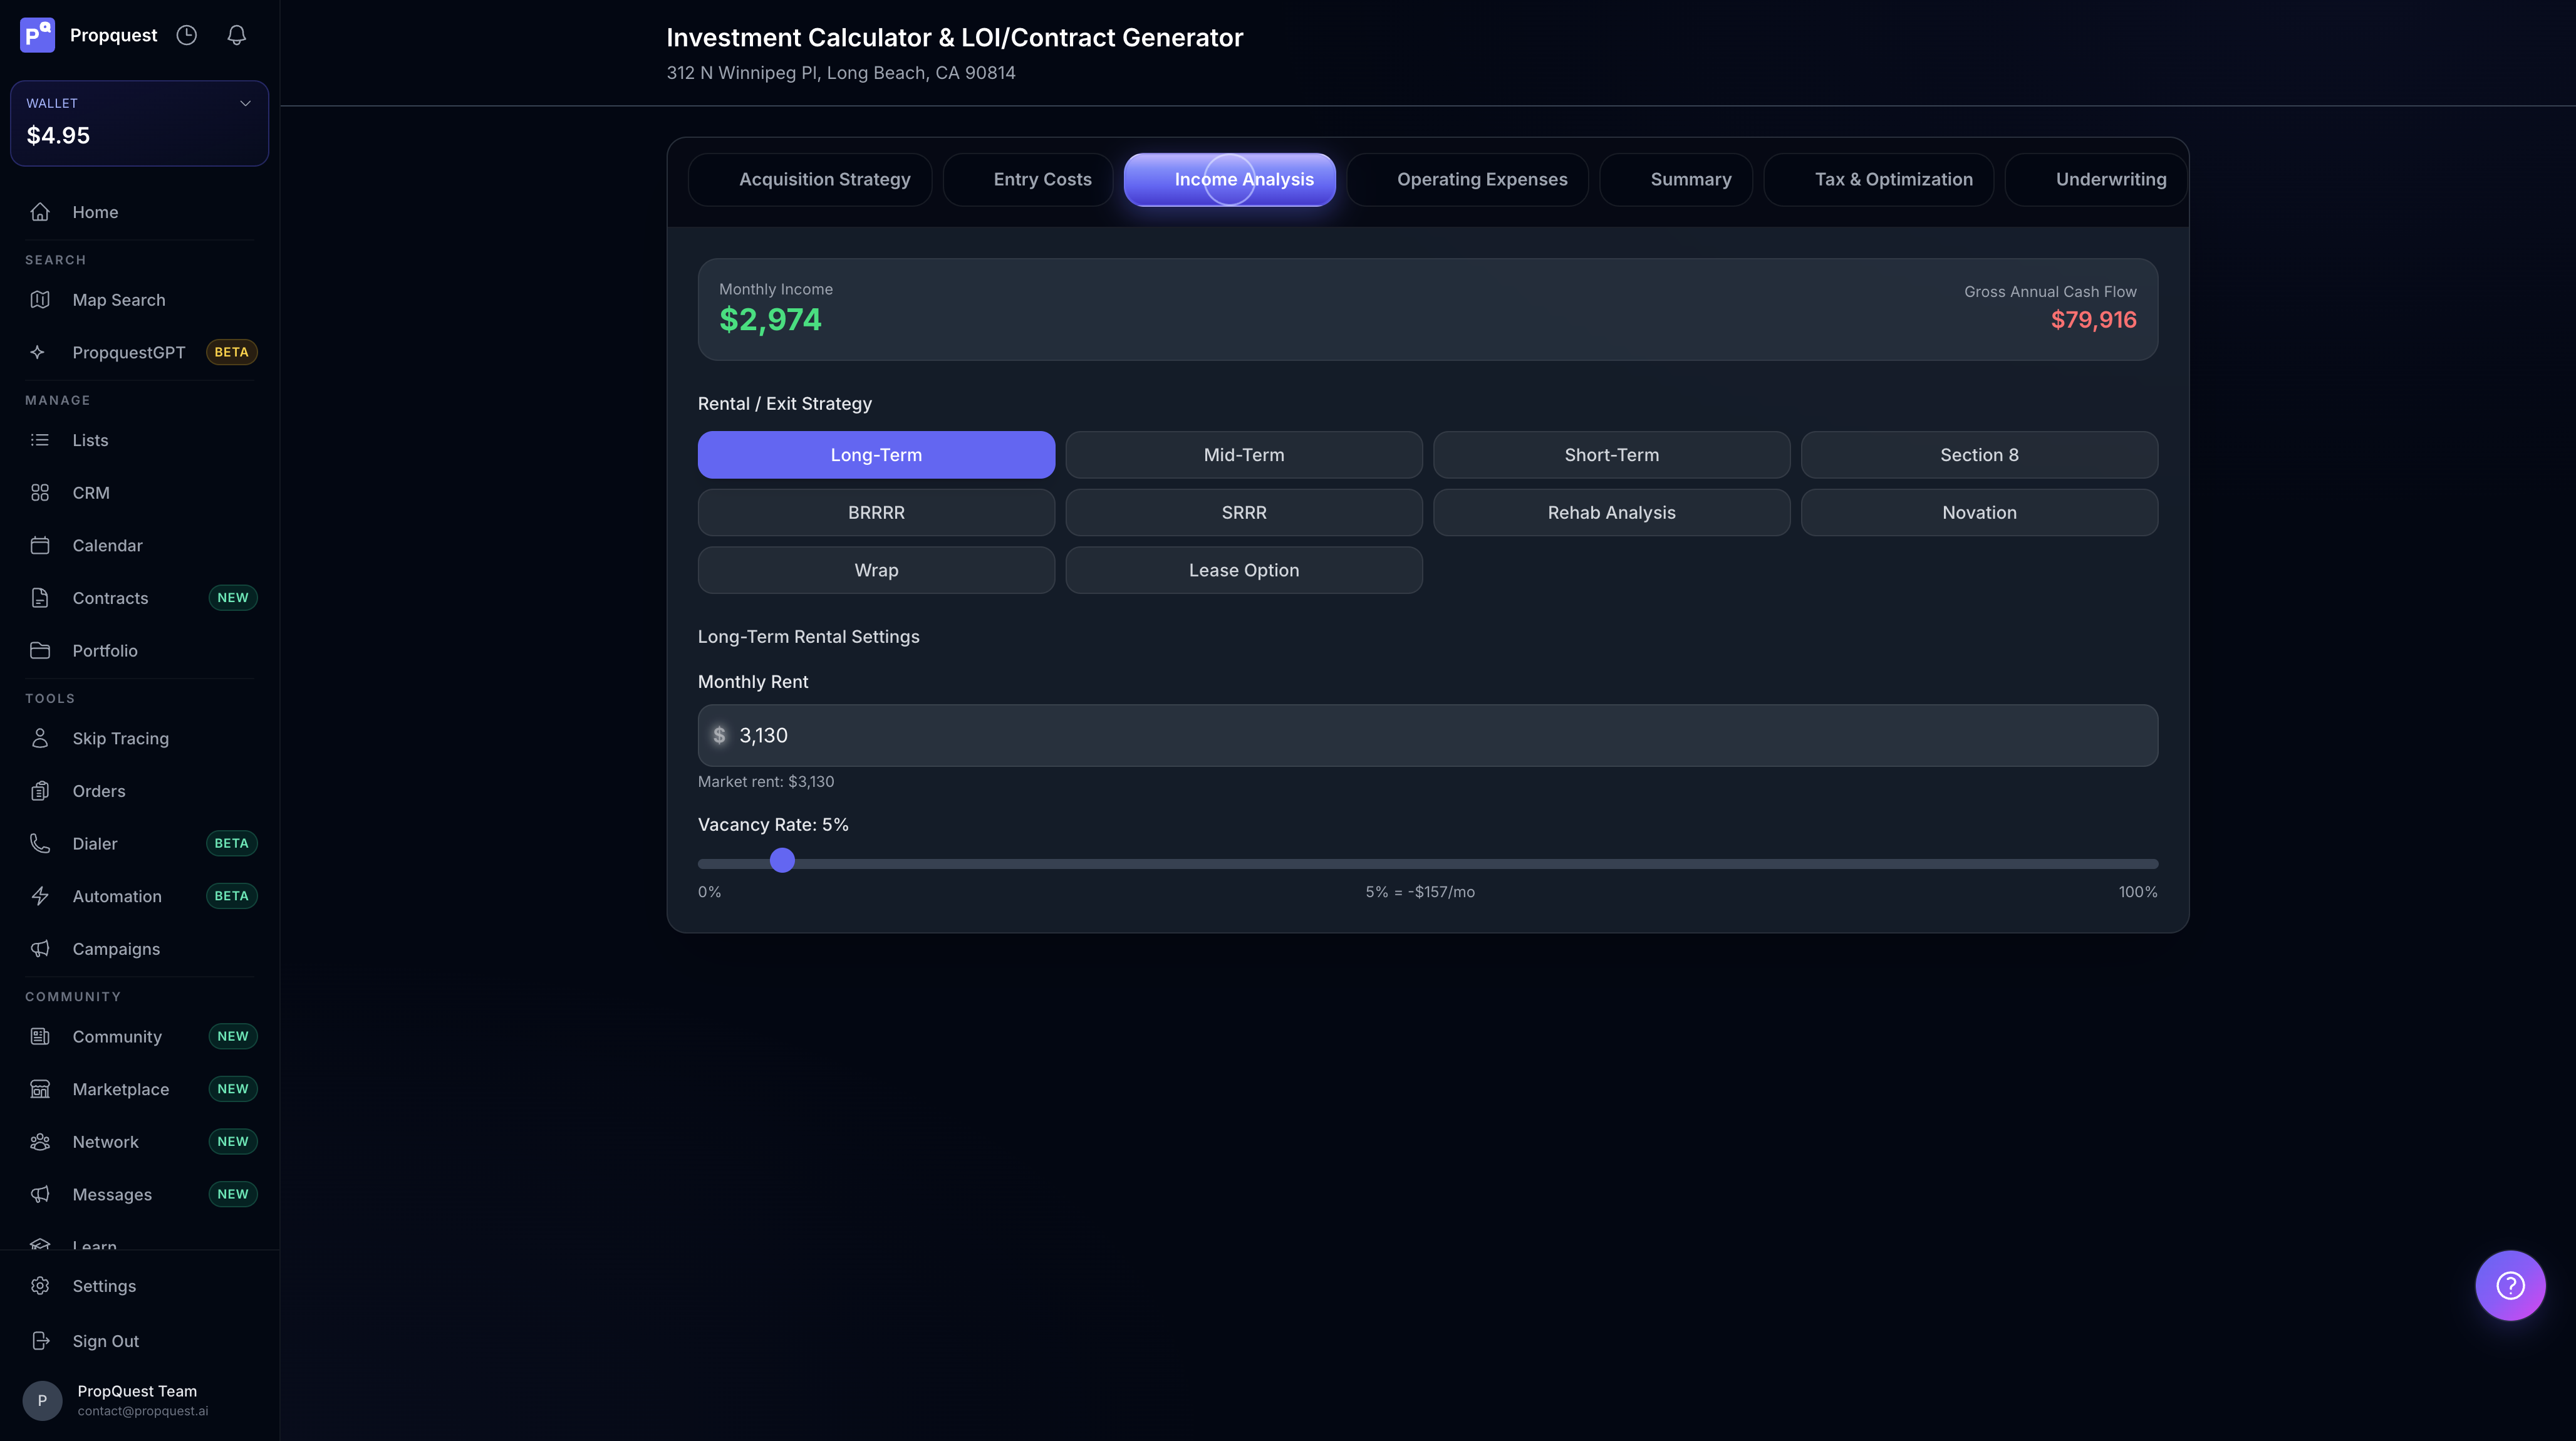Open the Contracts page
The height and width of the screenshot is (1441, 2576).
coord(140,598)
